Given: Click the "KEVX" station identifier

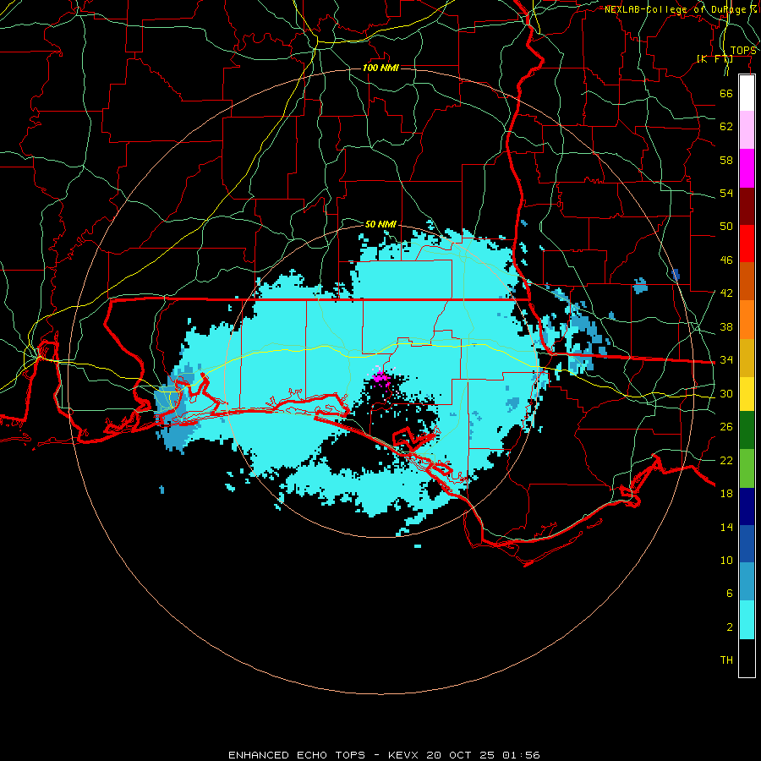Looking at the screenshot, I should 402,755.
